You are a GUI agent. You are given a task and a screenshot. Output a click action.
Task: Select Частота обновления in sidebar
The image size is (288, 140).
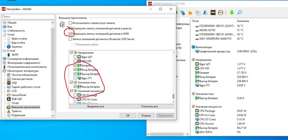click(x=24, y=75)
